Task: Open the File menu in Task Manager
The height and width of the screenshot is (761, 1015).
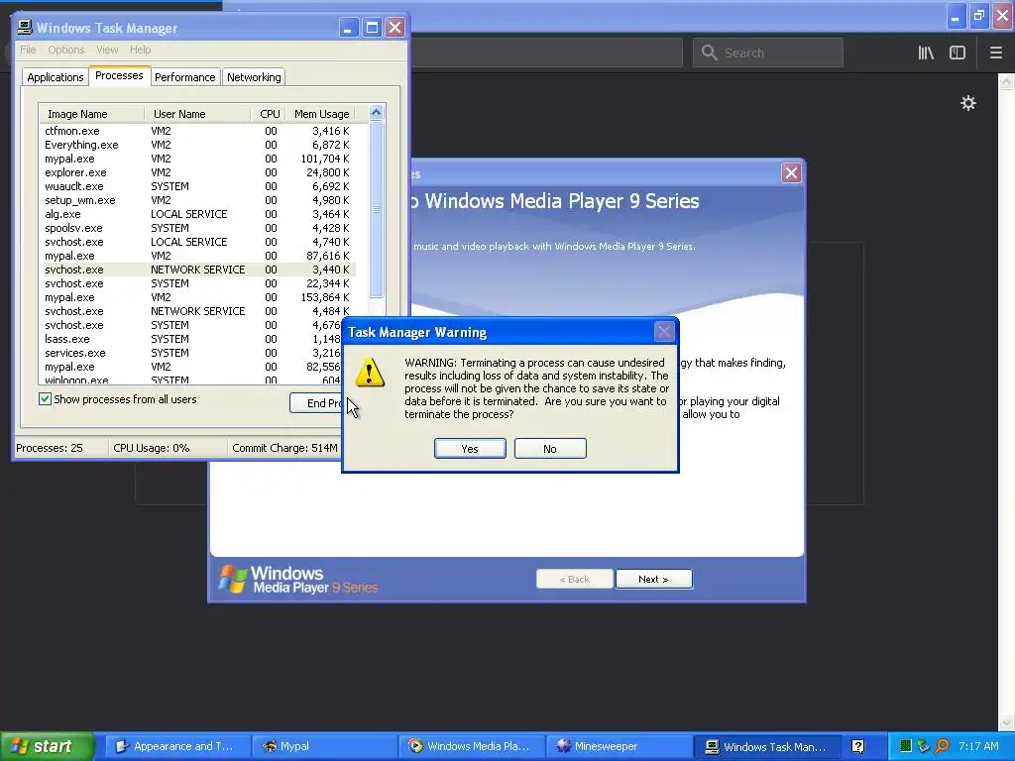Action: pos(28,50)
